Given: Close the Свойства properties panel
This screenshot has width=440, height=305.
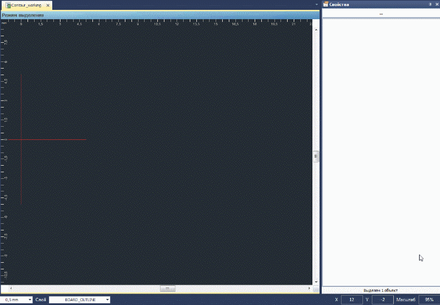Looking at the screenshot, I should [436, 4].
